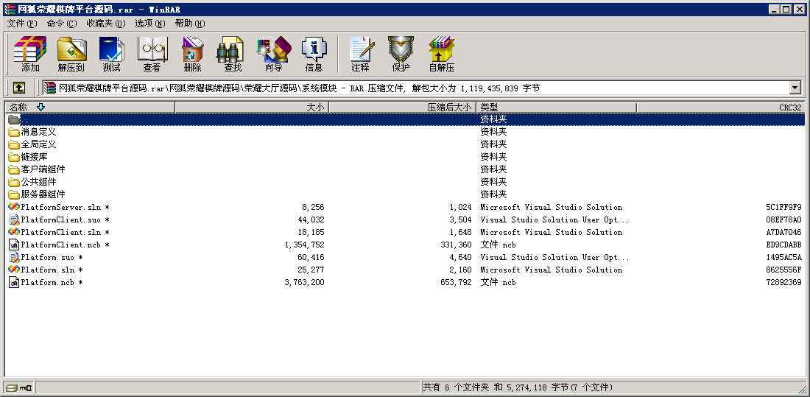The height and width of the screenshot is (397, 810).
Task: Open the 收藏夹(O) menu
Action: 106,24
